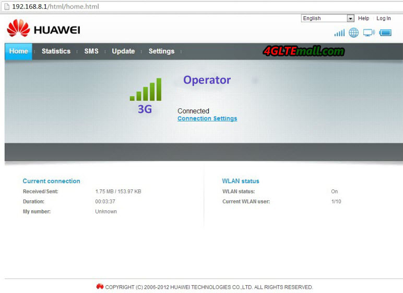Click the signal strength status icon in header

pyautogui.click(x=339, y=33)
